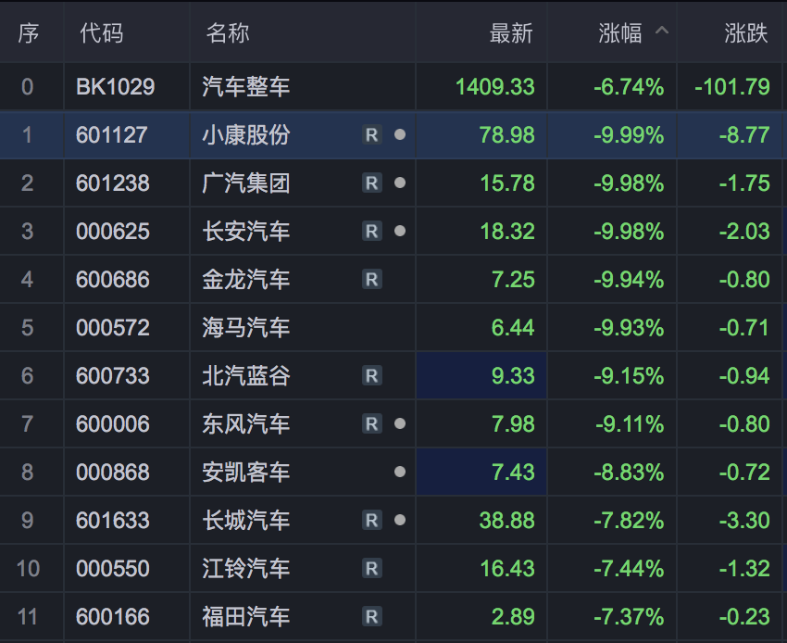Click the R badge beside 江铃汽车
The width and height of the screenshot is (787, 643).
pos(372,568)
